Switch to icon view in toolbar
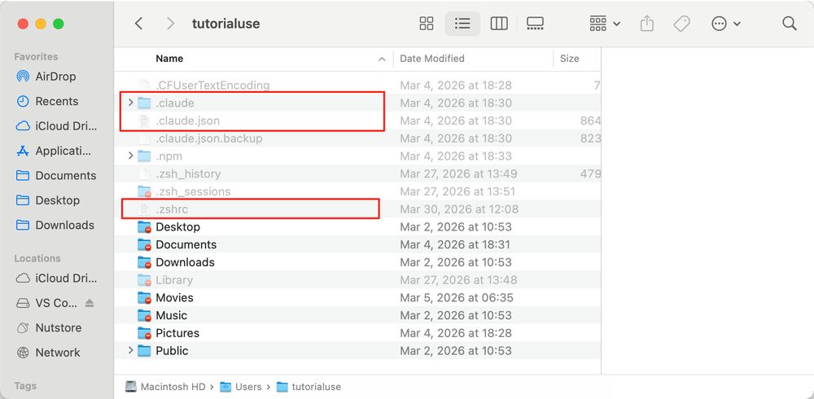814x399 pixels. click(427, 24)
